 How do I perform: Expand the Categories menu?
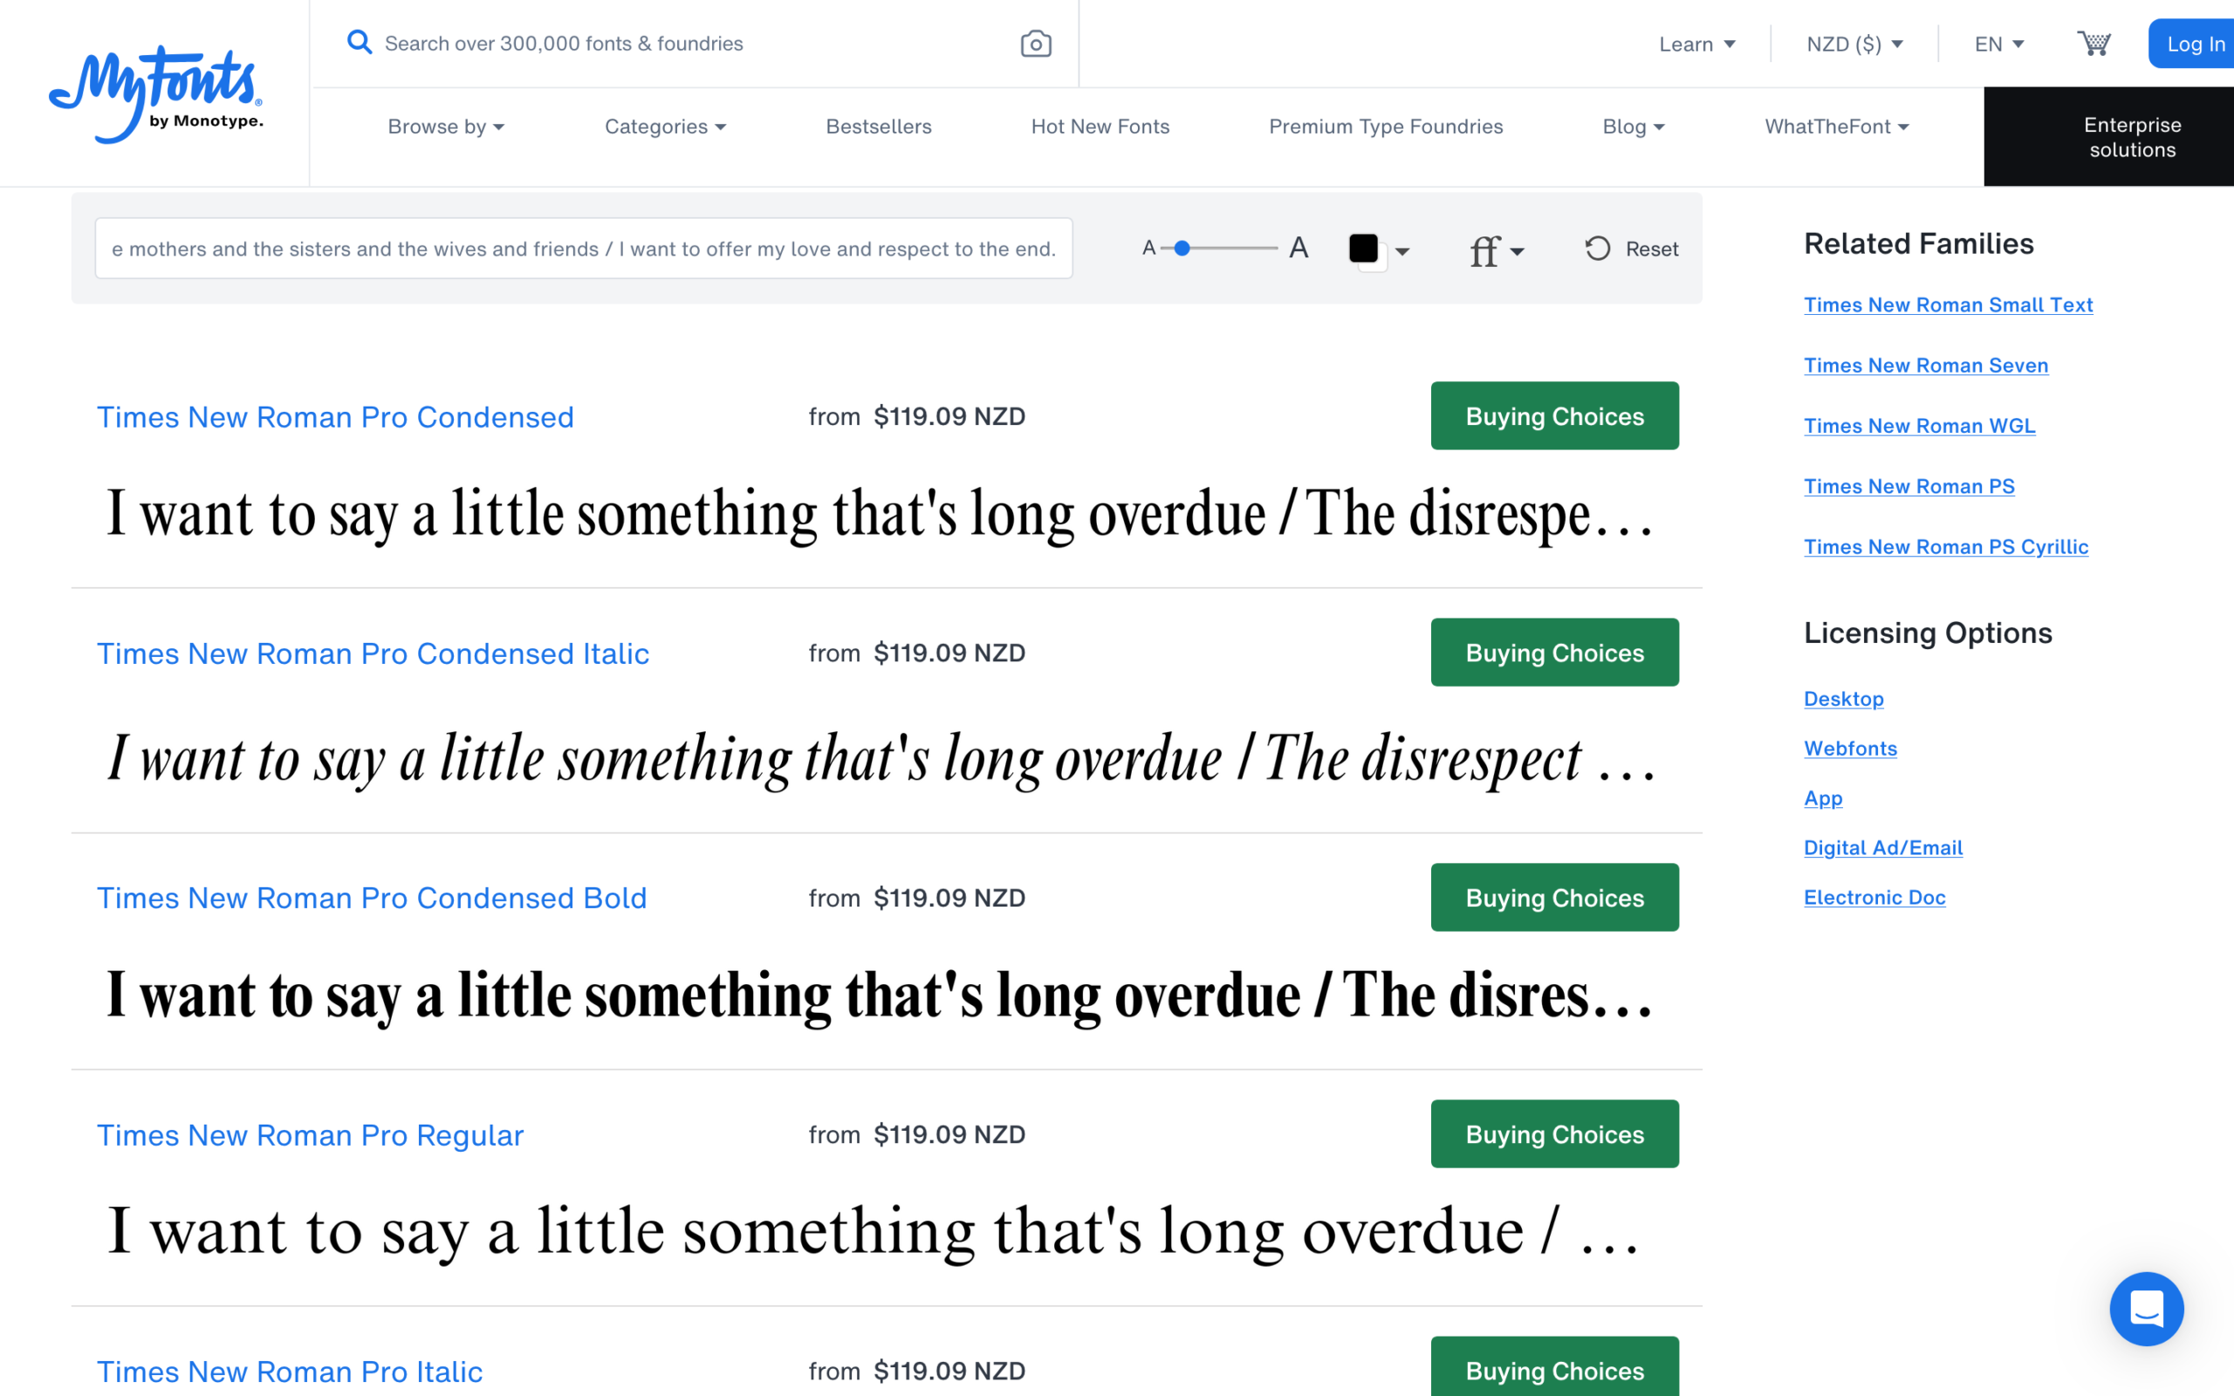click(x=665, y=127)
